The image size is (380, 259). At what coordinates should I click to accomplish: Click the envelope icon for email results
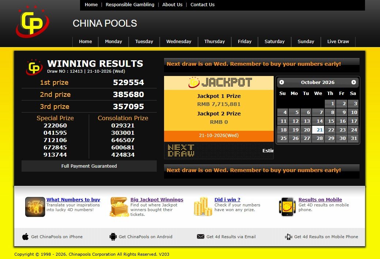[x=201, y=236]
